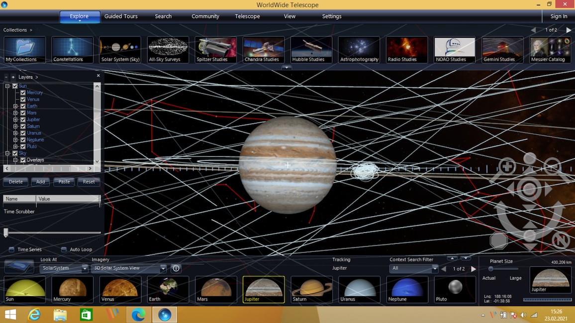
Task: Uncheck the Venus layer checkbox
Action: click(x=23, y=99)
